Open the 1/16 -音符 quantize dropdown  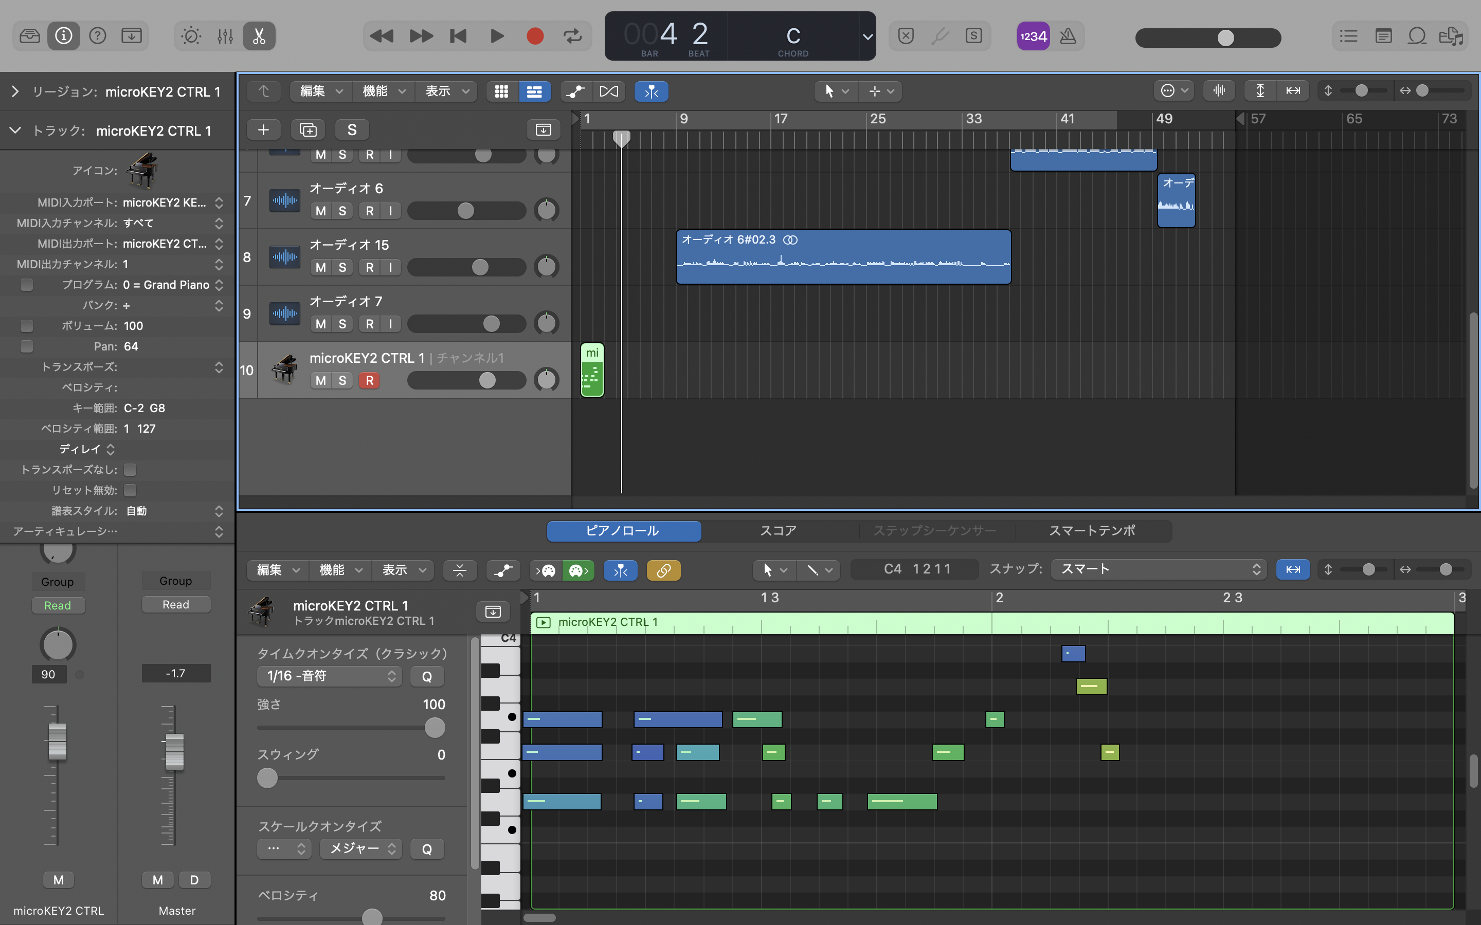click(329, 676)
